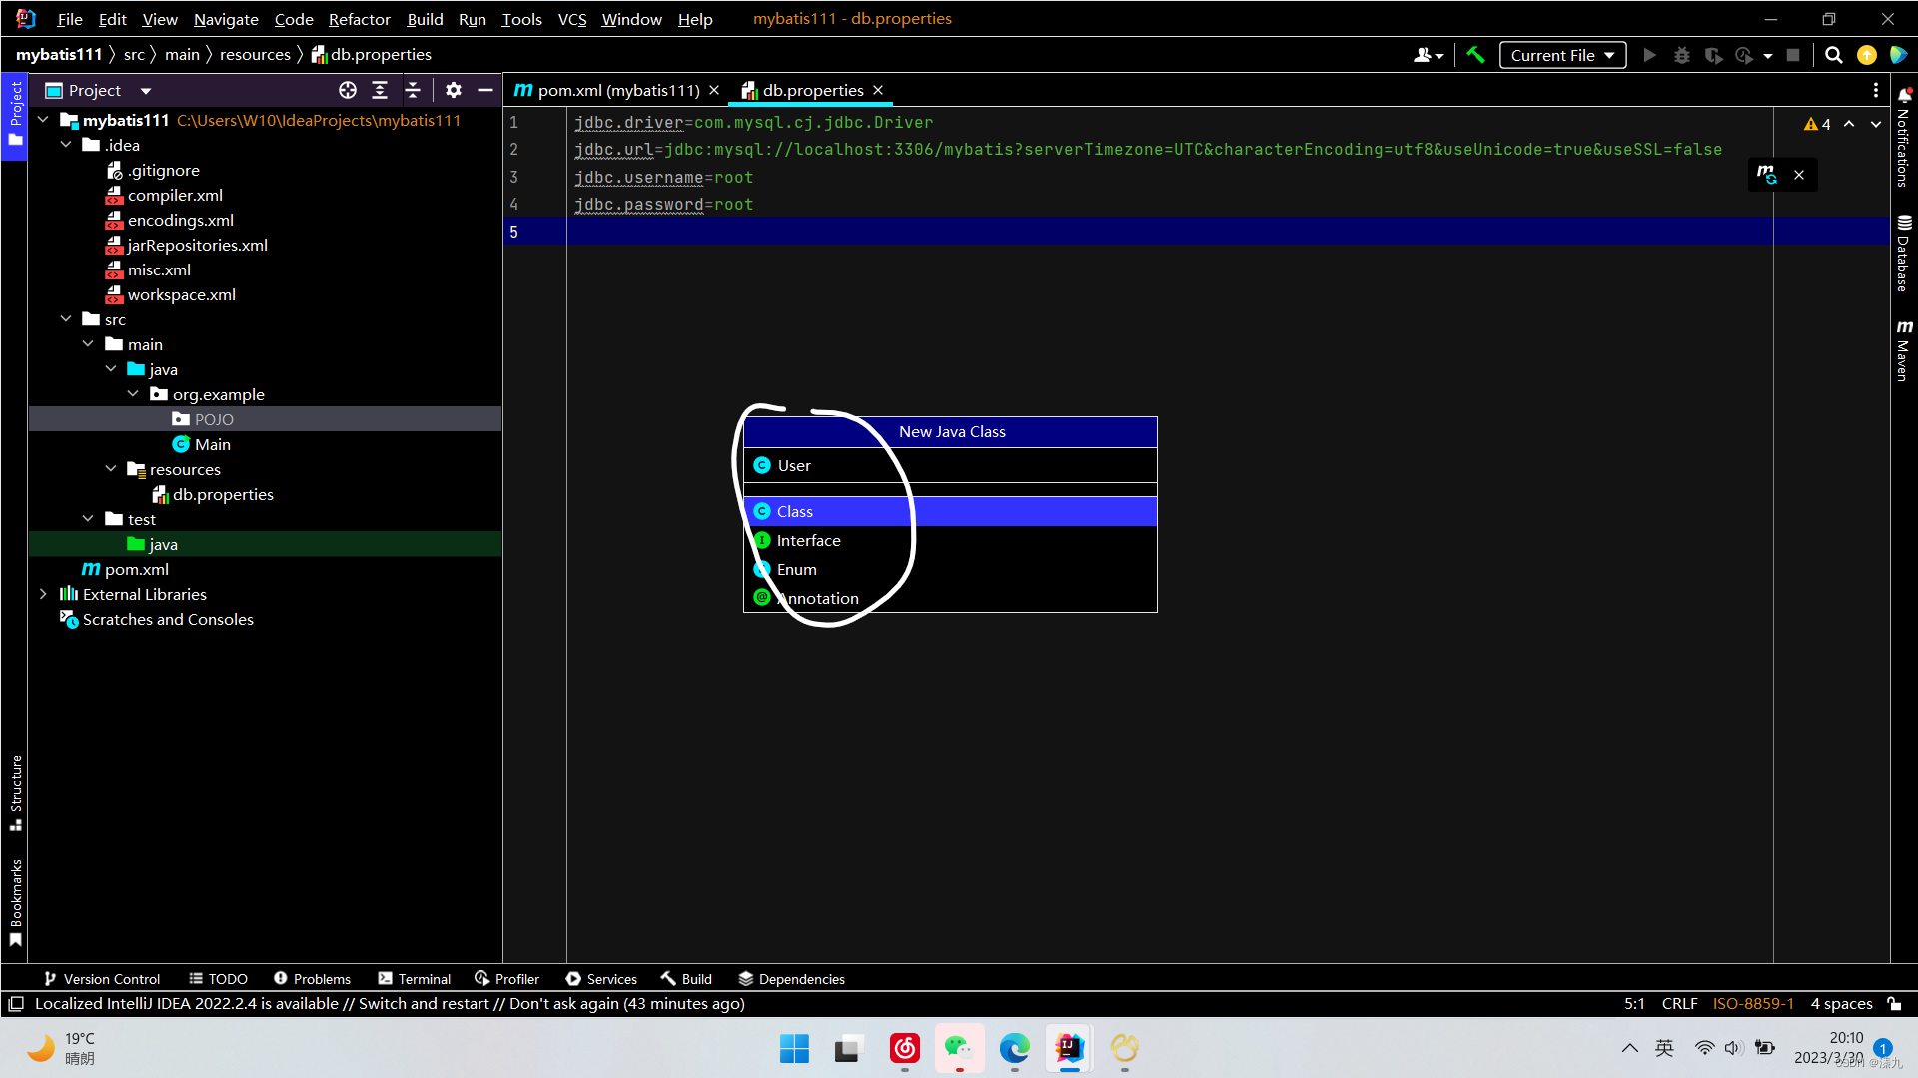Switch to pom.xml (mybatis111) tab
This screenshot has height=1078, width=1918.
[x=617, y=90]
